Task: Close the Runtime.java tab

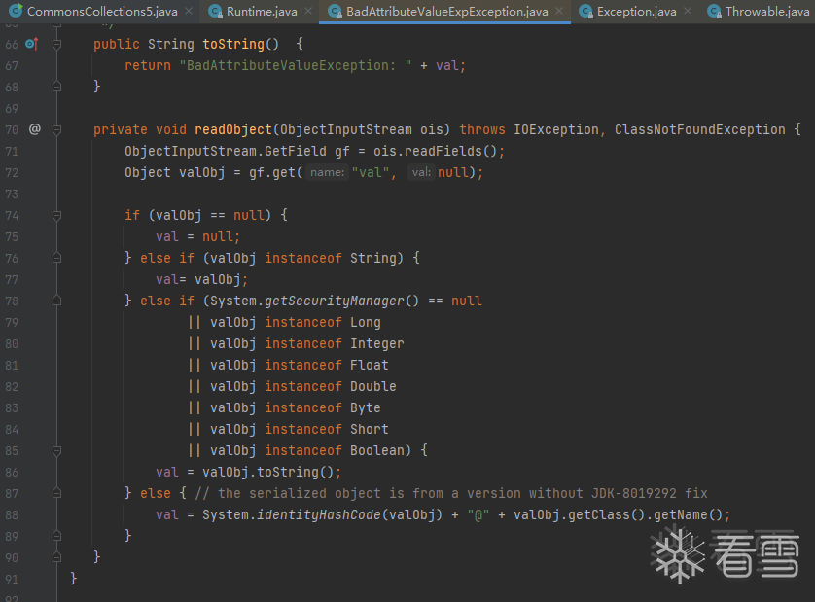Action: click(x=308, y=11)
